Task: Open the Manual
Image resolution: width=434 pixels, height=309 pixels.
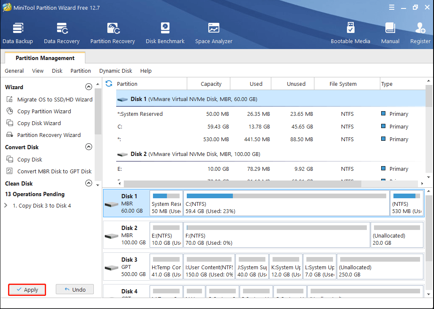Action: pyautogui.click(x=390, y=33)
